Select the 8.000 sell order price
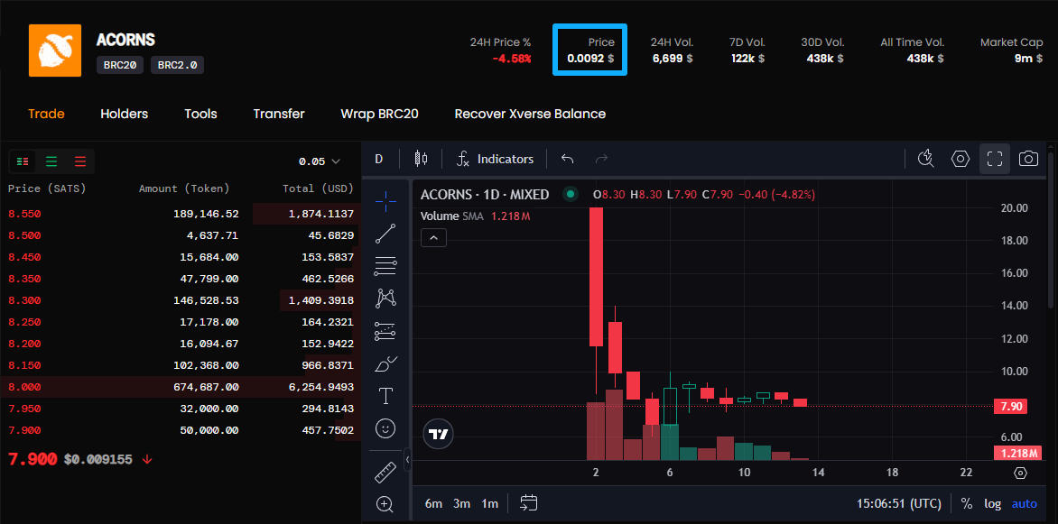 (24, 387)
